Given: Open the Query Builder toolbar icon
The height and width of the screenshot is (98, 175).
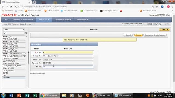Looking at the screenshot, I should pos(154,24).
